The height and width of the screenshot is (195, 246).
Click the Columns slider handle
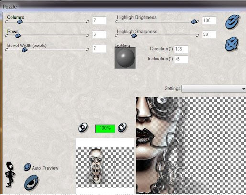click(x=20, y=22)
